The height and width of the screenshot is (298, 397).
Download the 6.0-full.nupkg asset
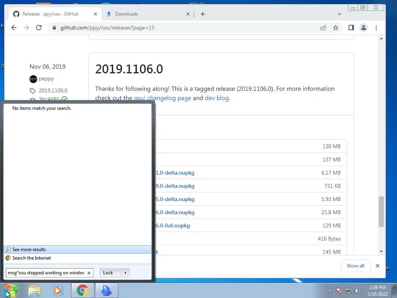[173, 225]
